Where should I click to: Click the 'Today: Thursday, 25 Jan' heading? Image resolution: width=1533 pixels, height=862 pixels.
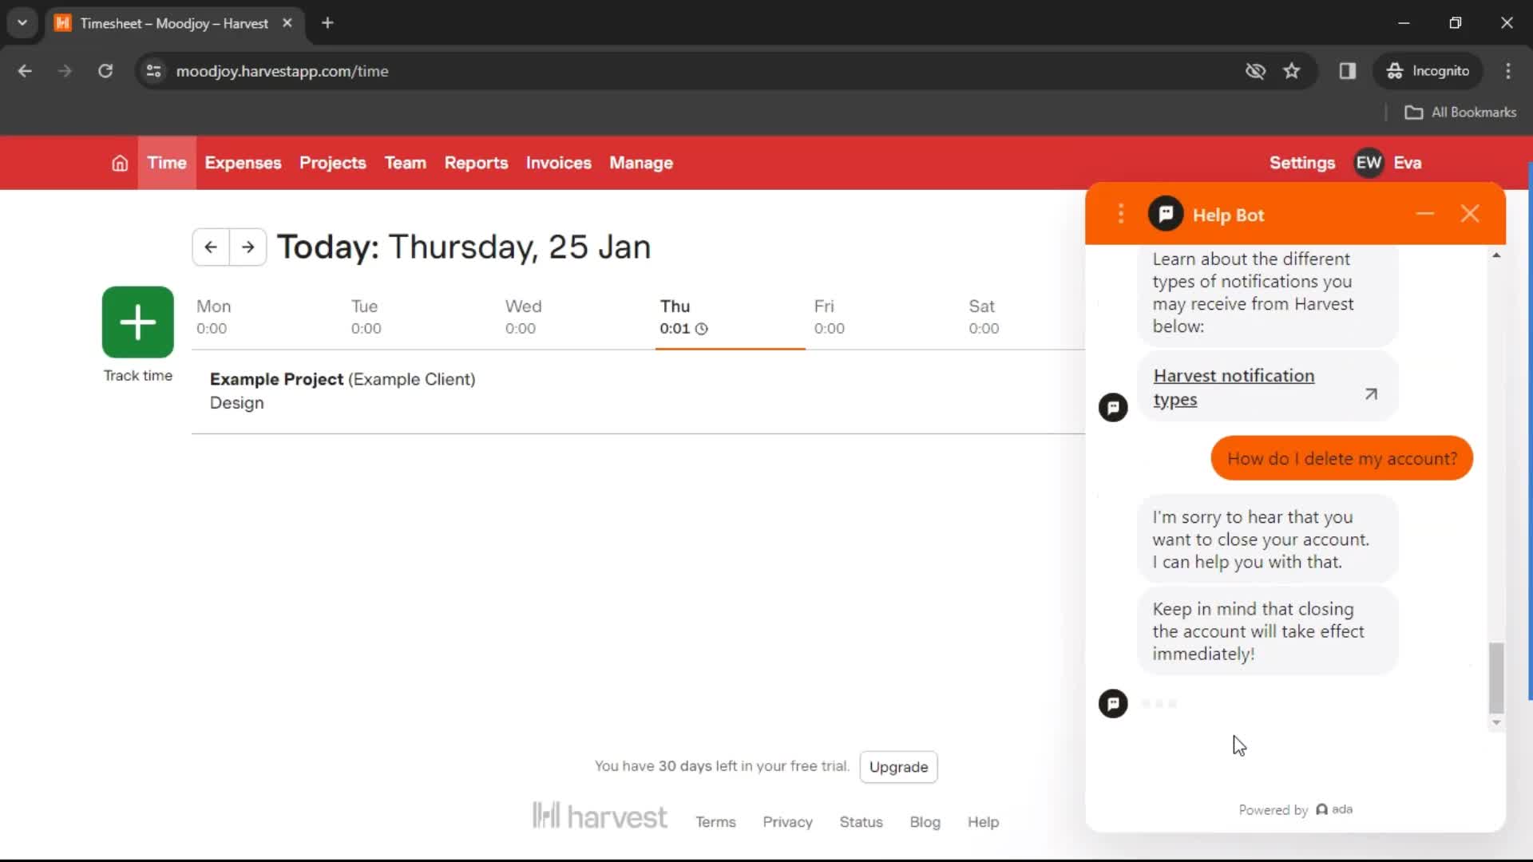pyautogui.click(x=463, y=247)
